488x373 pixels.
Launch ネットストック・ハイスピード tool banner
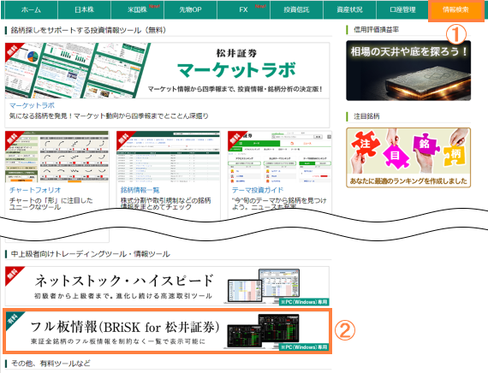coord(167,286)
